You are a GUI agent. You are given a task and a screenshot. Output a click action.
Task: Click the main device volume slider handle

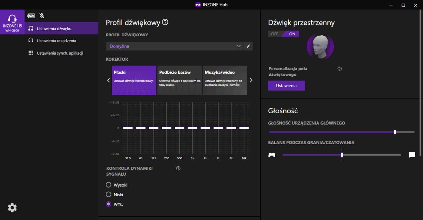tap(395, 132)
